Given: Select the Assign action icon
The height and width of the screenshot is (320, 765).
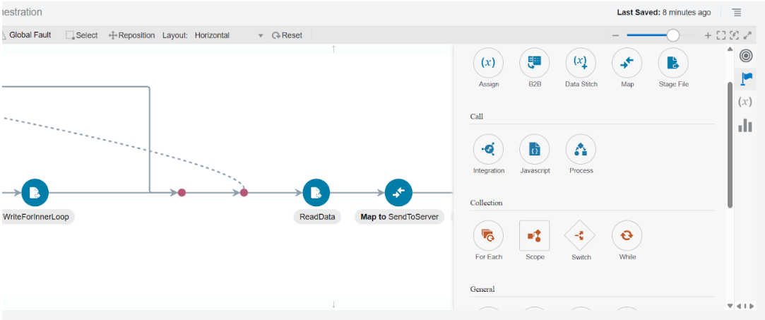Looking at the screenshot, I should point(488,63).
